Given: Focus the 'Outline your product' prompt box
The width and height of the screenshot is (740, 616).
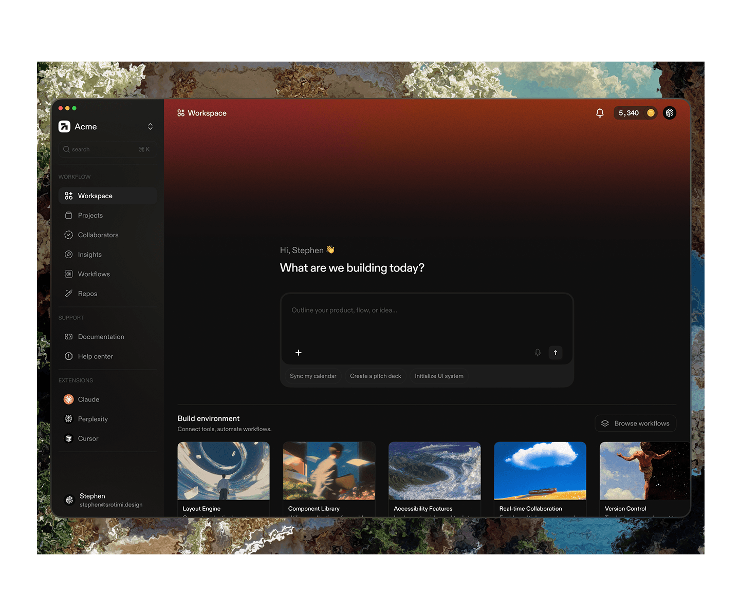Looking at the screenshot, I should coord(427,329).
